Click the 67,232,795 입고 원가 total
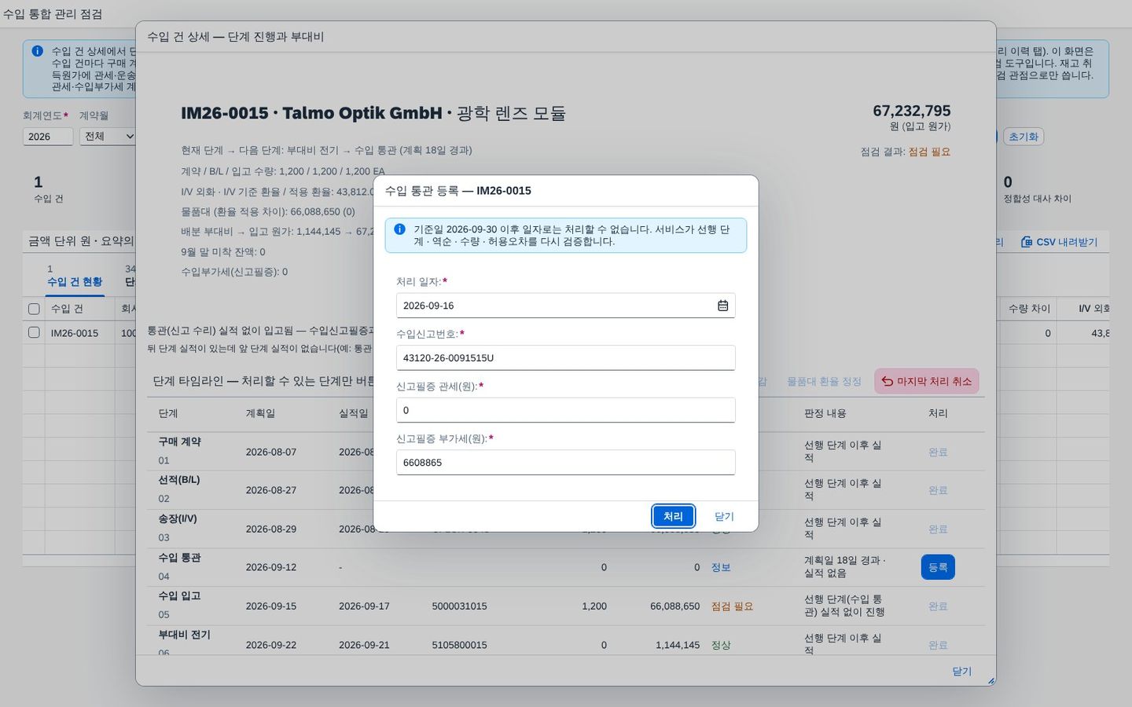 pos(912,111)
